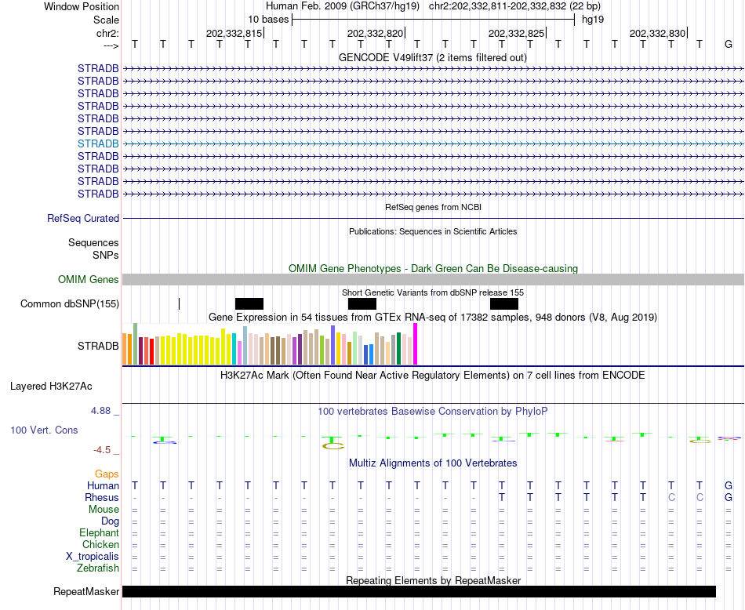
Task: Click 'Repeating Elements by RepeatMasker' title
Action: point(433,580)
